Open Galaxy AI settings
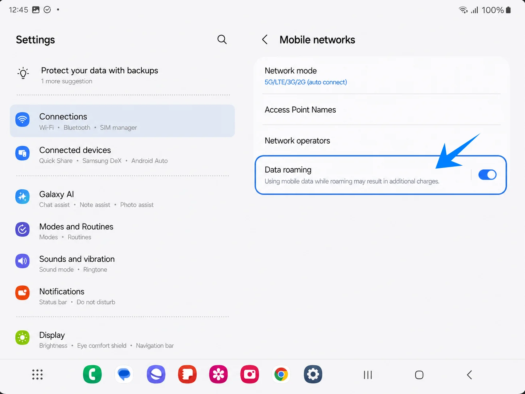The width and height of the screenshot is (525, 394). point(122,199)
